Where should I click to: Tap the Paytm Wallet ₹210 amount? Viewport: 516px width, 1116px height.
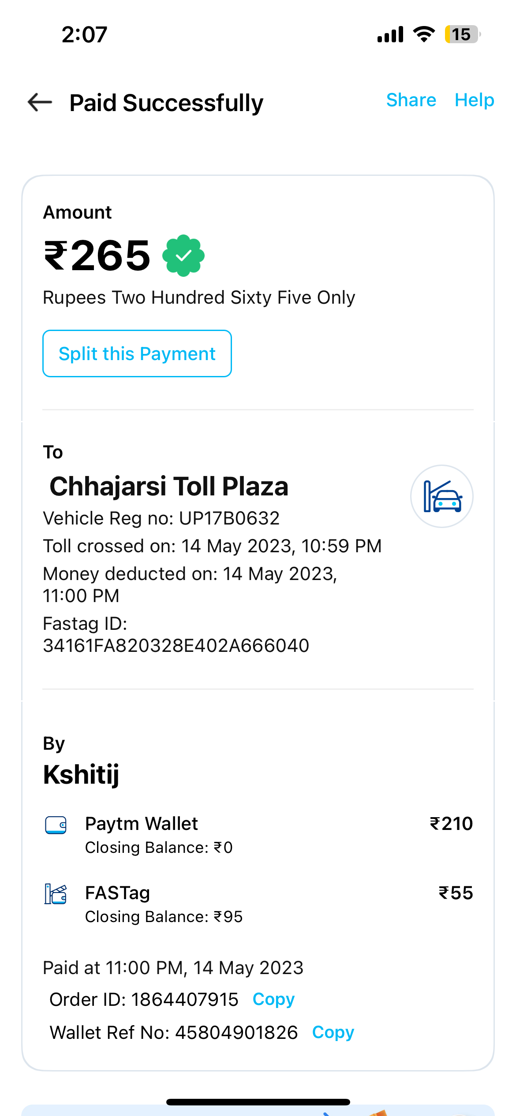tap(451, 824)
